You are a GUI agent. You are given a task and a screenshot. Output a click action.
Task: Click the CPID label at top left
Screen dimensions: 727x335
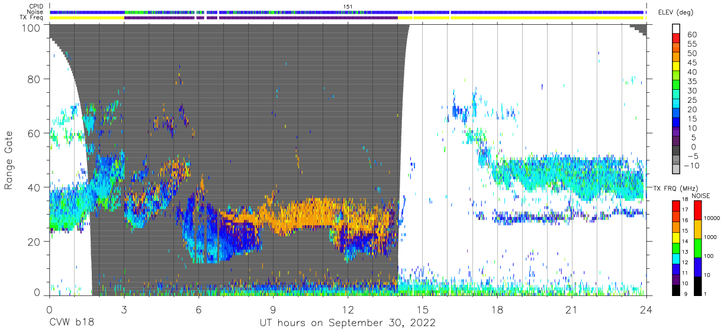coord(36,6)
